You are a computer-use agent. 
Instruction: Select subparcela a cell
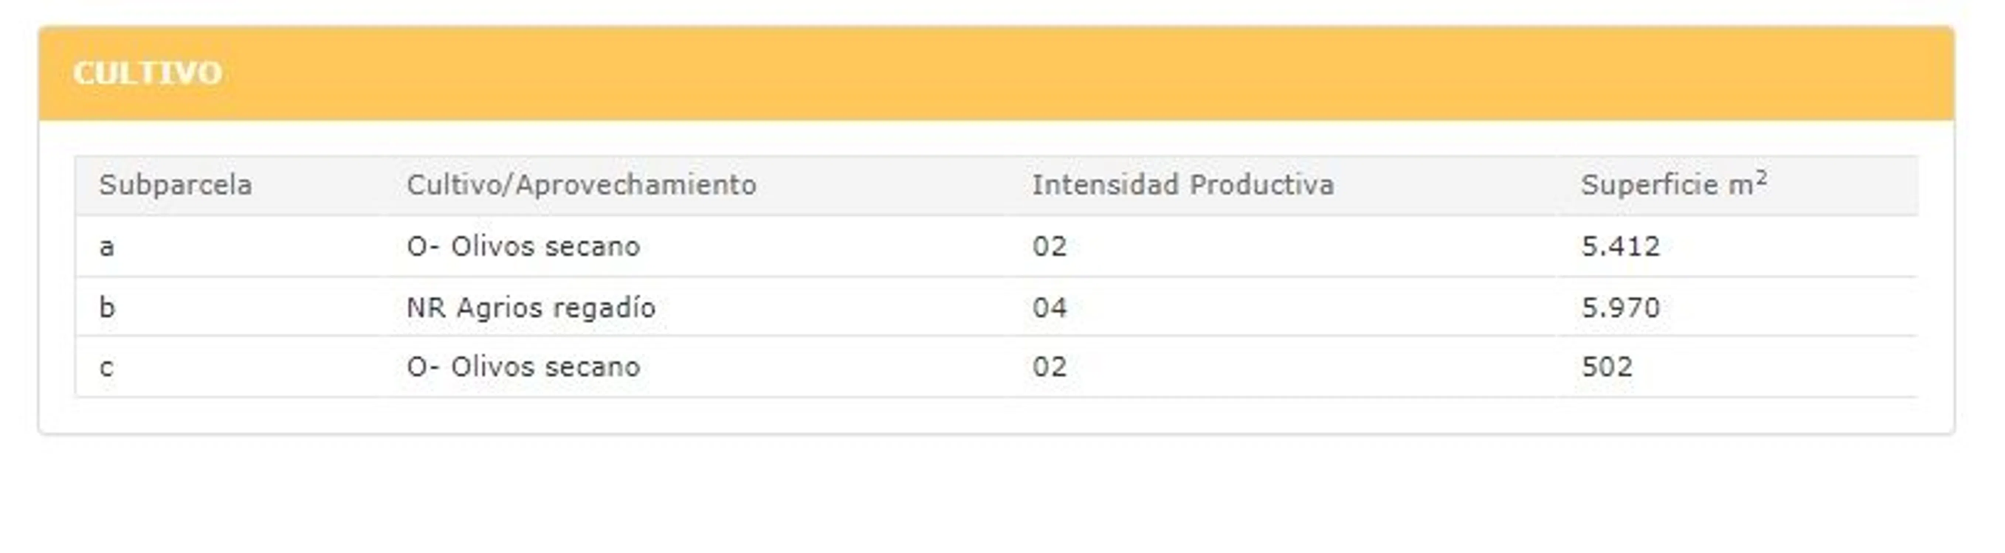pos(107,247)
